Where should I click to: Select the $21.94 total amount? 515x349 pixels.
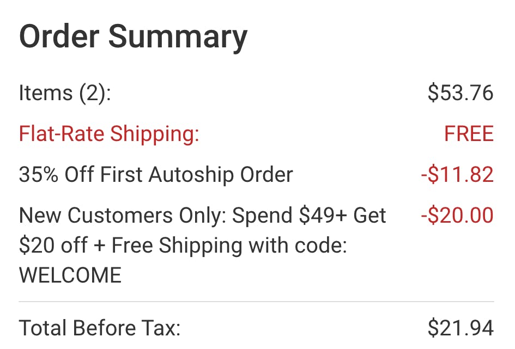461,328
